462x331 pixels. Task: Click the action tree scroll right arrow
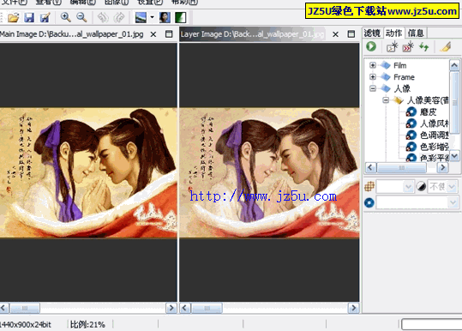click(x=442, y=168)
